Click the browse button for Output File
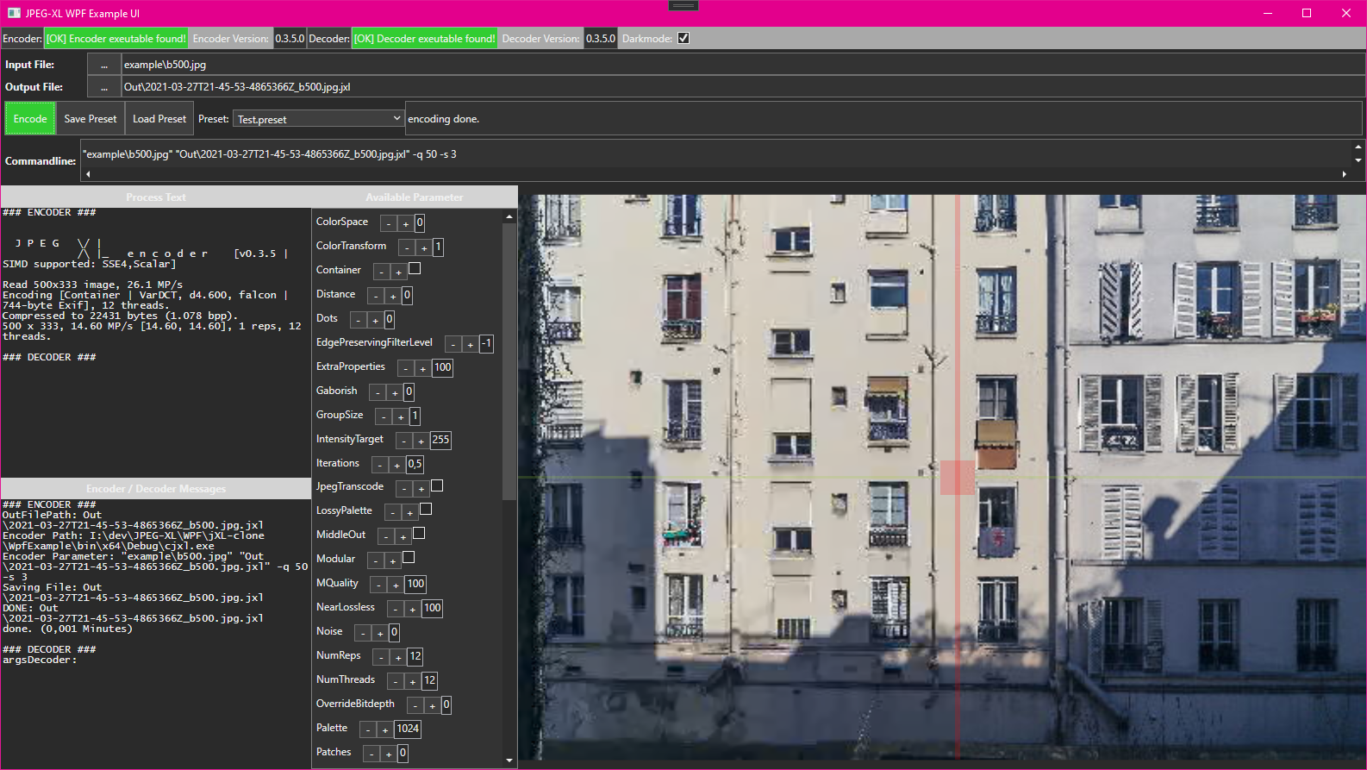Viewport: 1367px width, 770px height. pyautogui.click(x=104, y=87)
